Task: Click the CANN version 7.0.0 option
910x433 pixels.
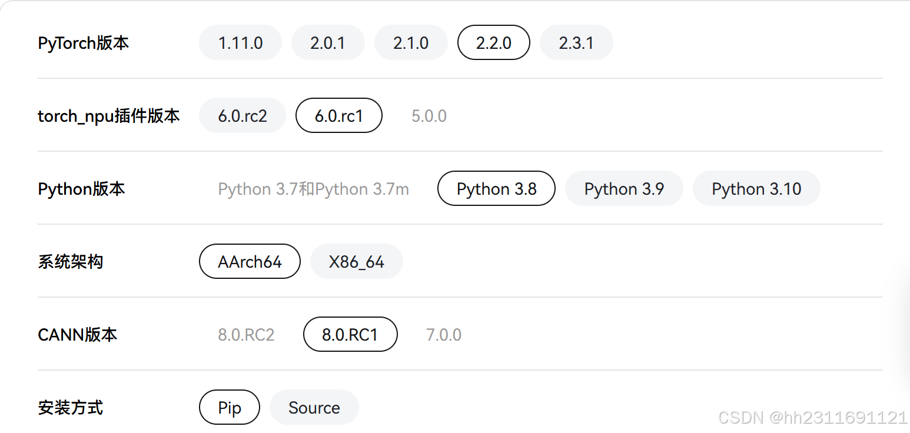Action: 444,335
